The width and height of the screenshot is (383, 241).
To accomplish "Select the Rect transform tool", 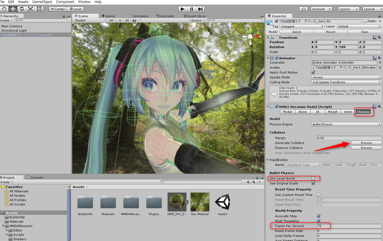I will tap(39, 9).
